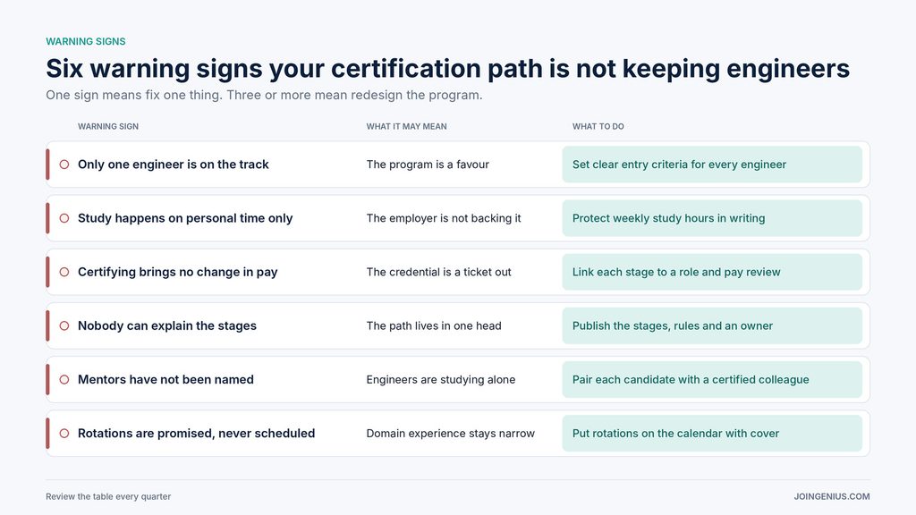Select "Nobody can explain the stages"

coord(167,325)
